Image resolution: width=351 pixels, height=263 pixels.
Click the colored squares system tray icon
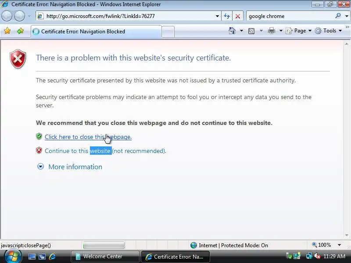(x=297, y=256)
